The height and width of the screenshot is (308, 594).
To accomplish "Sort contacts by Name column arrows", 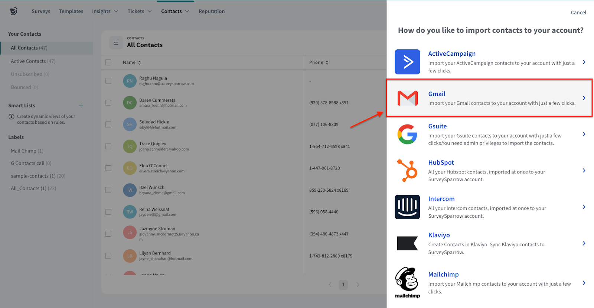I will [x=140, y=63].
